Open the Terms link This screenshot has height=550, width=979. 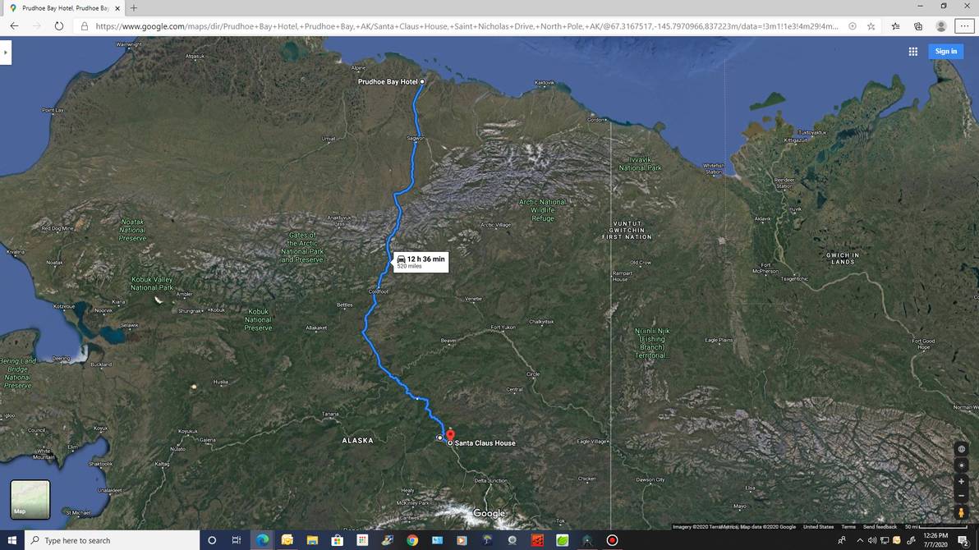pos(848,527)
